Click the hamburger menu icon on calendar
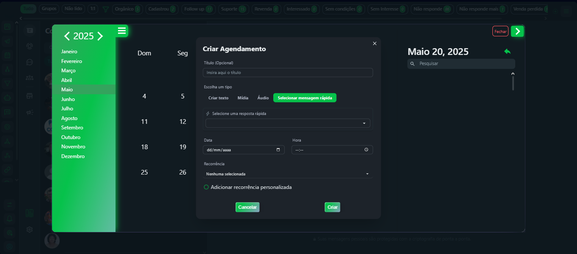 (122, 31)
